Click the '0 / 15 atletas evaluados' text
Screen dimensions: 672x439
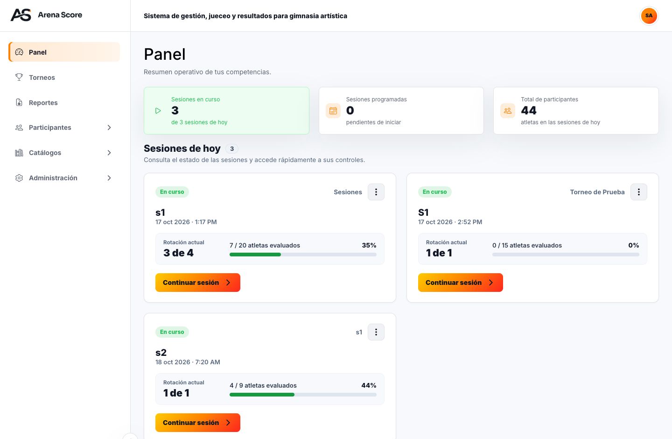[527, 245]
